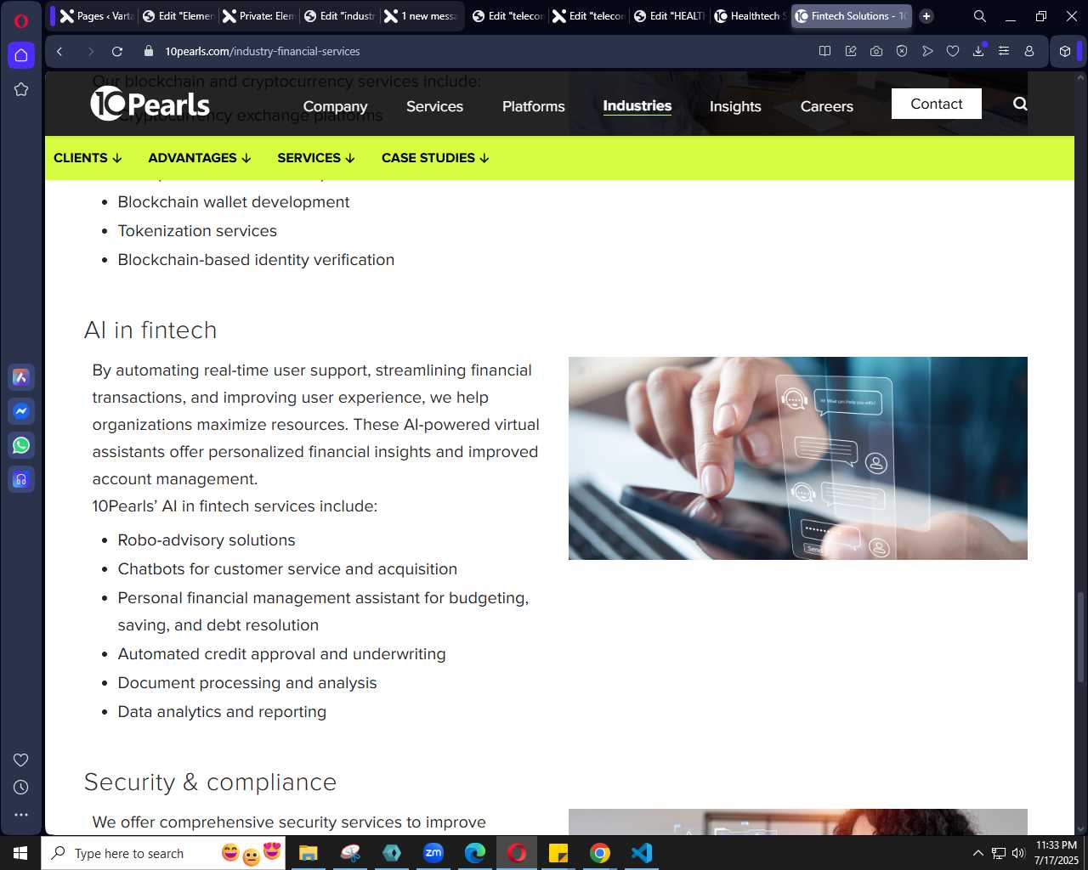Expand the CASE STUDIES section anchor

point(435,158)
